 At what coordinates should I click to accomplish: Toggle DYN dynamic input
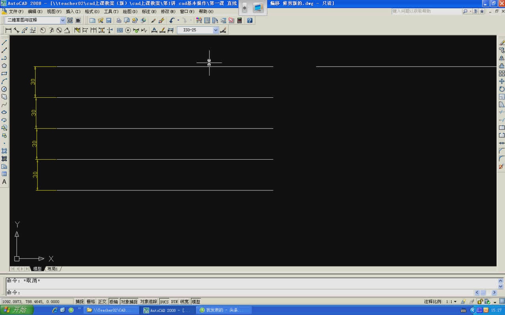(x=174, y=302)
